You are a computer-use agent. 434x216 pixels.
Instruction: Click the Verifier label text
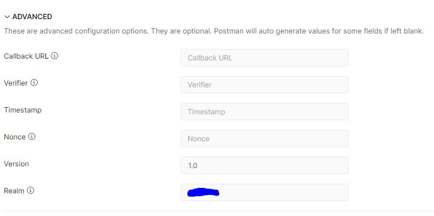16,83
